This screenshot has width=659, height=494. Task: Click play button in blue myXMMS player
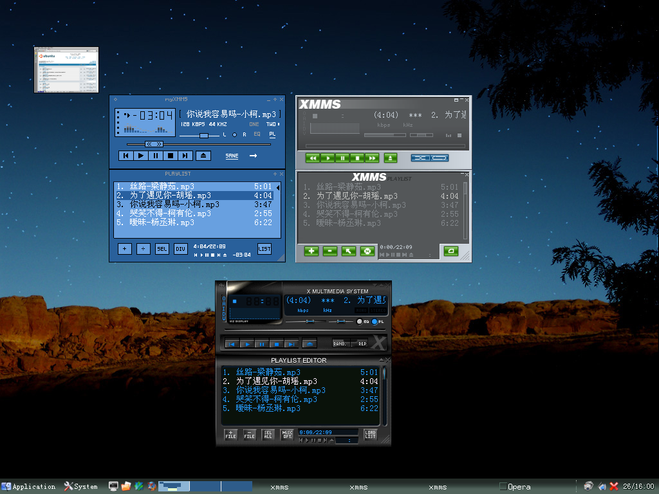[x=141, y=156]
